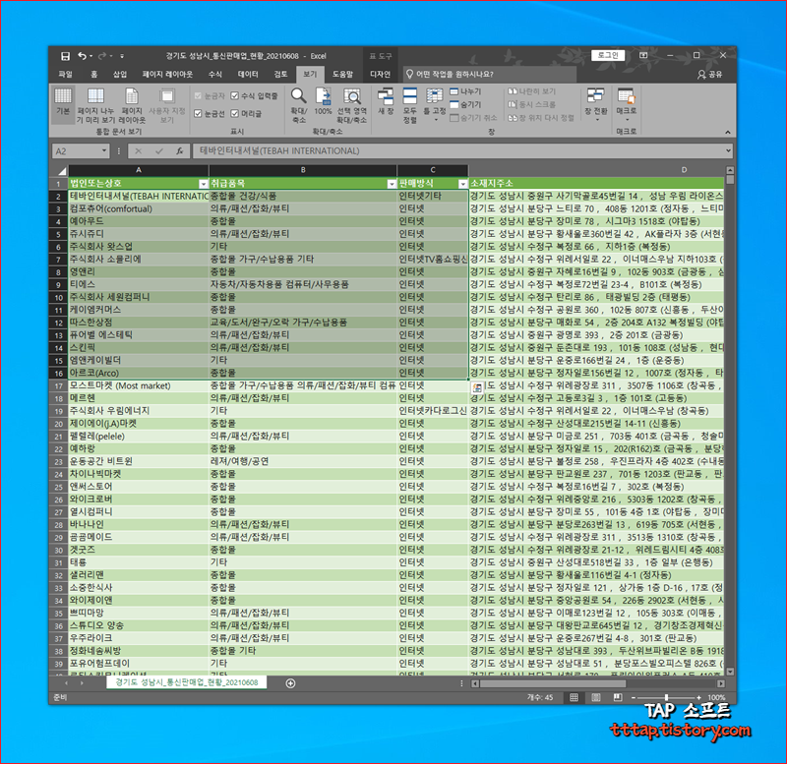787x764 pixels.
Task: Select Page Break Preview icon in status bar
Action: click(618, 697)
